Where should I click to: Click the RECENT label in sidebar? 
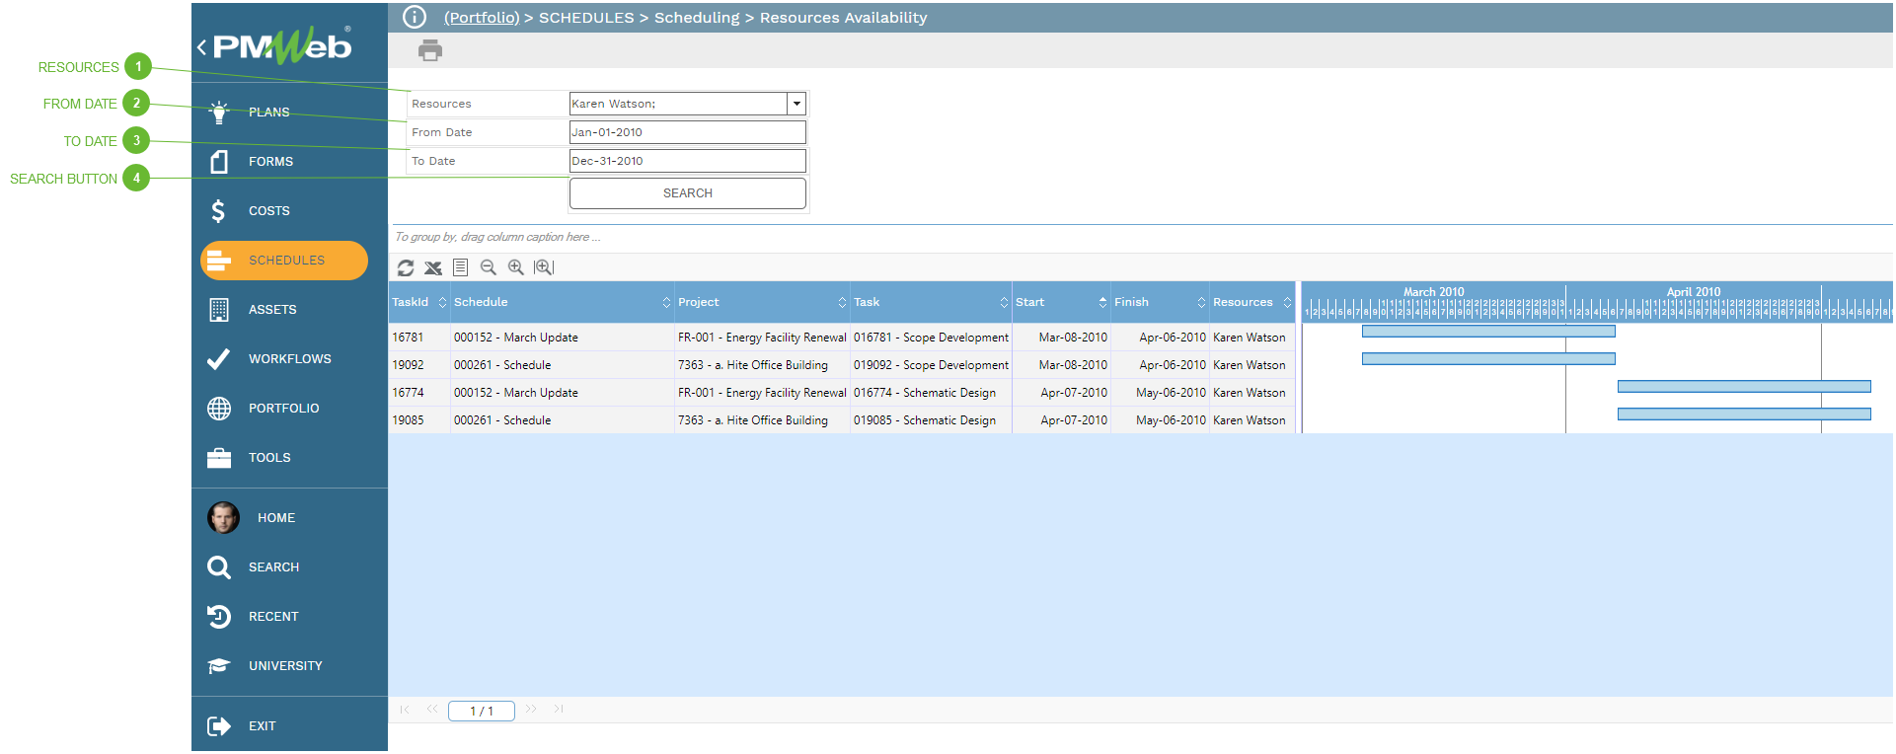(x=273, y=617)
